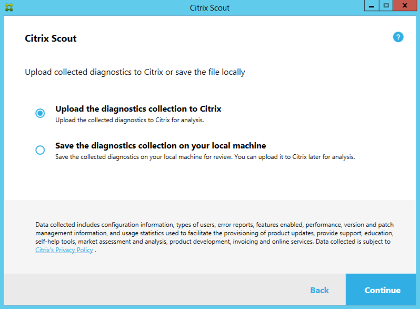Screen dimensions: 420x309
Task: Click the 'management information, and usage statistics' text line
Action: coord(214,233)
